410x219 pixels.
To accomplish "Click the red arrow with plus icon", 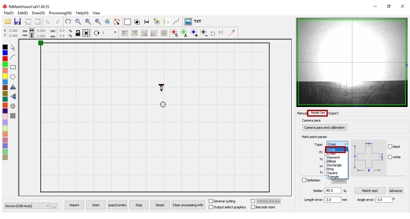I will coord(232,33).
